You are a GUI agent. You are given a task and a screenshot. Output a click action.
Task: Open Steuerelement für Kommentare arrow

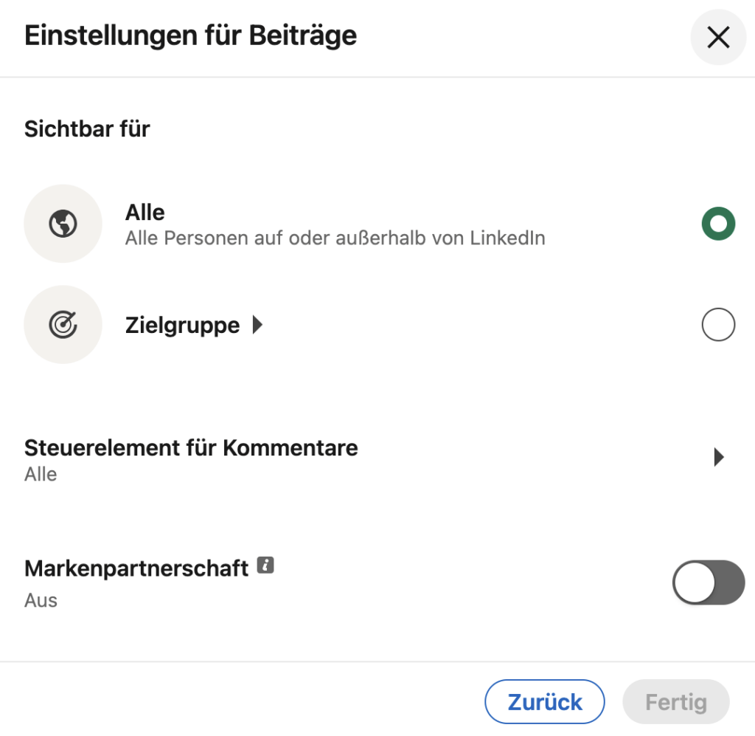(718, 457)
